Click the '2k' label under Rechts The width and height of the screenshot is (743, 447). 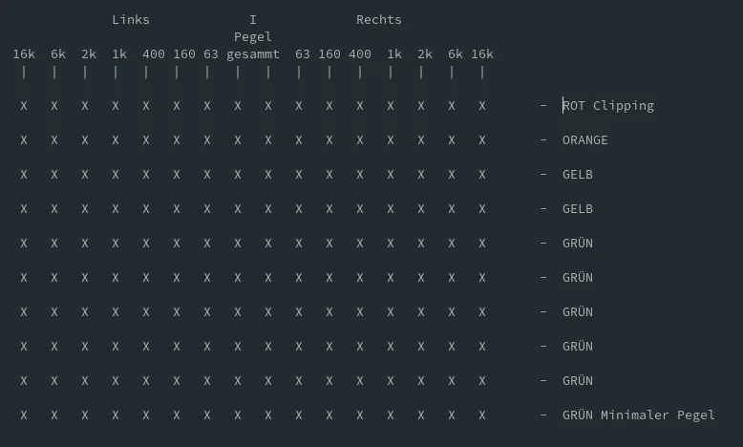(425, 53)
